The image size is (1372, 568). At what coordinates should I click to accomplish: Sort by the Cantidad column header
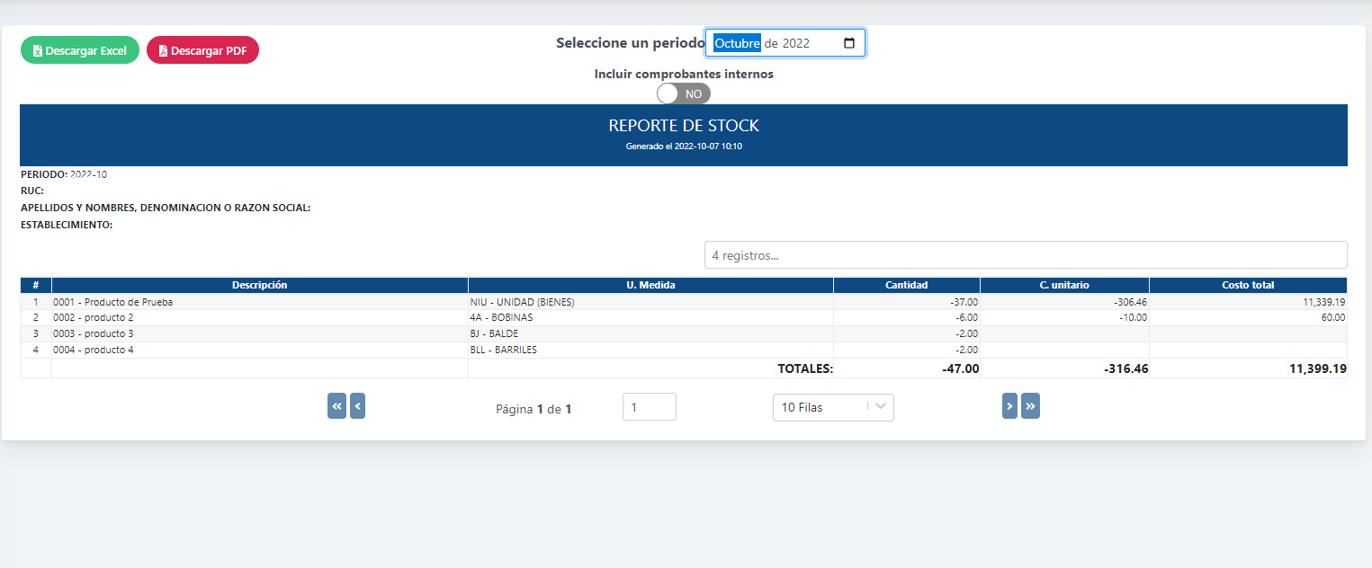pyautogui.click(x=906, y=285)
